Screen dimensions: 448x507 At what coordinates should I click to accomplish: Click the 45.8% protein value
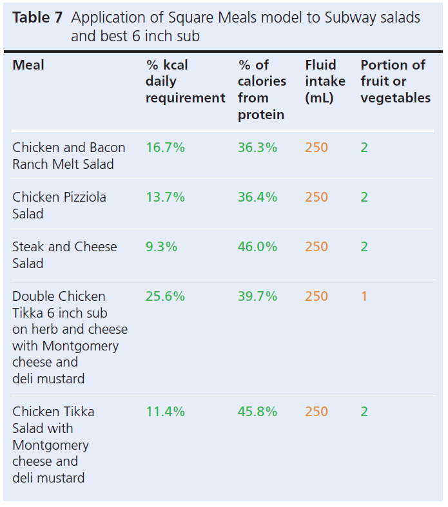pos(257,412)
